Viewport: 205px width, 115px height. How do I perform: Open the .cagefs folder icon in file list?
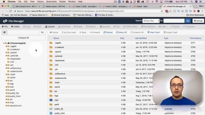coord(51,43)
